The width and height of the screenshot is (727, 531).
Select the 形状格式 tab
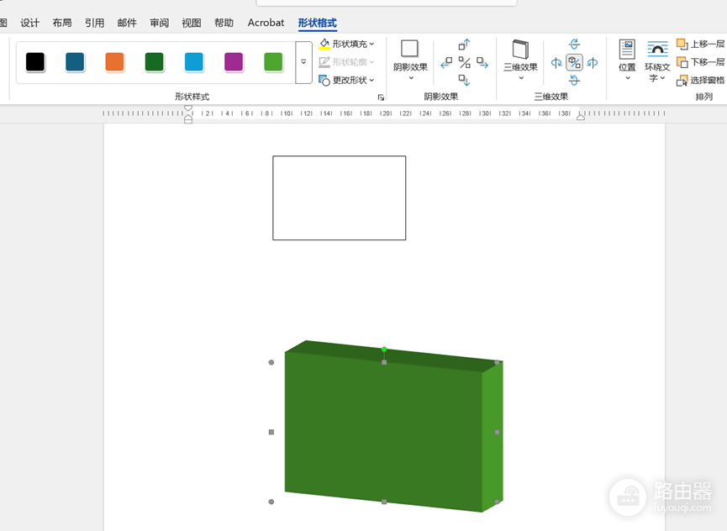pyautogui.click(x=317, y=23)
